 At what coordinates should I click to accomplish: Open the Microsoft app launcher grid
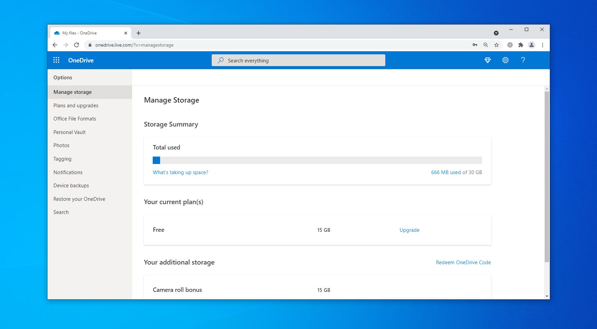56,60
